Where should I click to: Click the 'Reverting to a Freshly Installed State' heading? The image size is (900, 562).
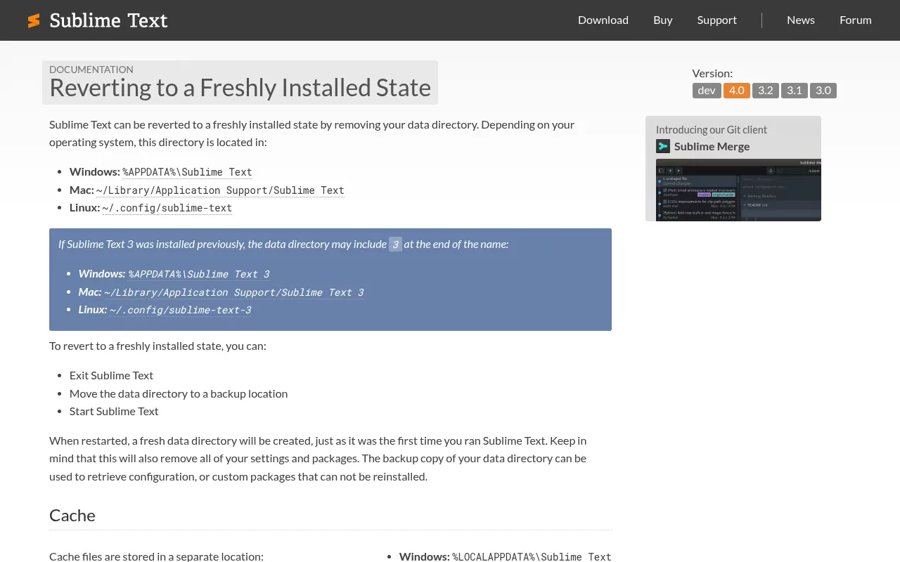(x=240, y=88)
